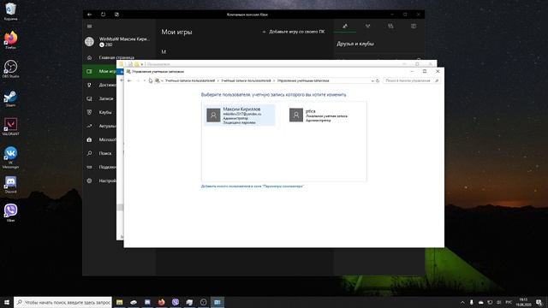Switch to messages tab in Xbox right panel
The height and width of the screenshot is (308, 548).
pyautogui.click(x=390, y=27)
